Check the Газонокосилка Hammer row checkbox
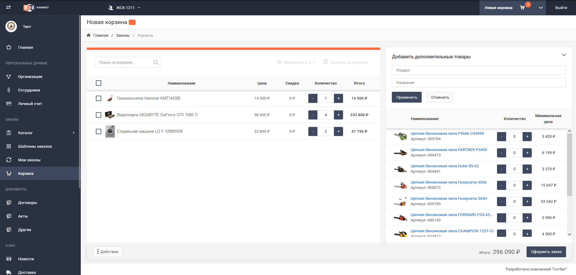Image resolution: width=576 pixels, height=275 pixels. 99,98
